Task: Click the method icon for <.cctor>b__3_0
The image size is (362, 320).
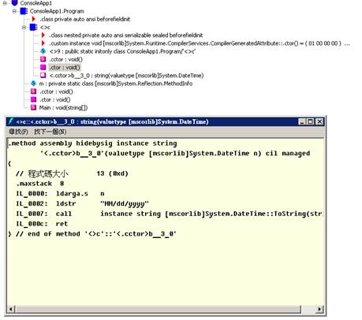Action: coord(43,76)
